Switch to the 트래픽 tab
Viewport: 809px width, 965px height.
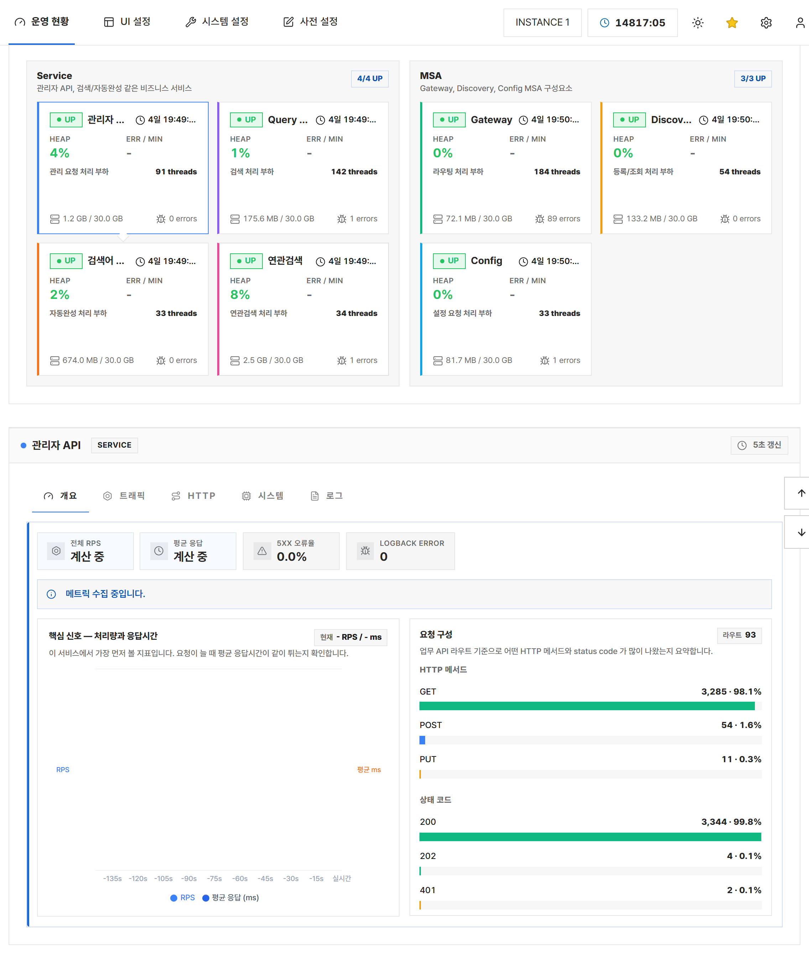(x=124, y=495)
